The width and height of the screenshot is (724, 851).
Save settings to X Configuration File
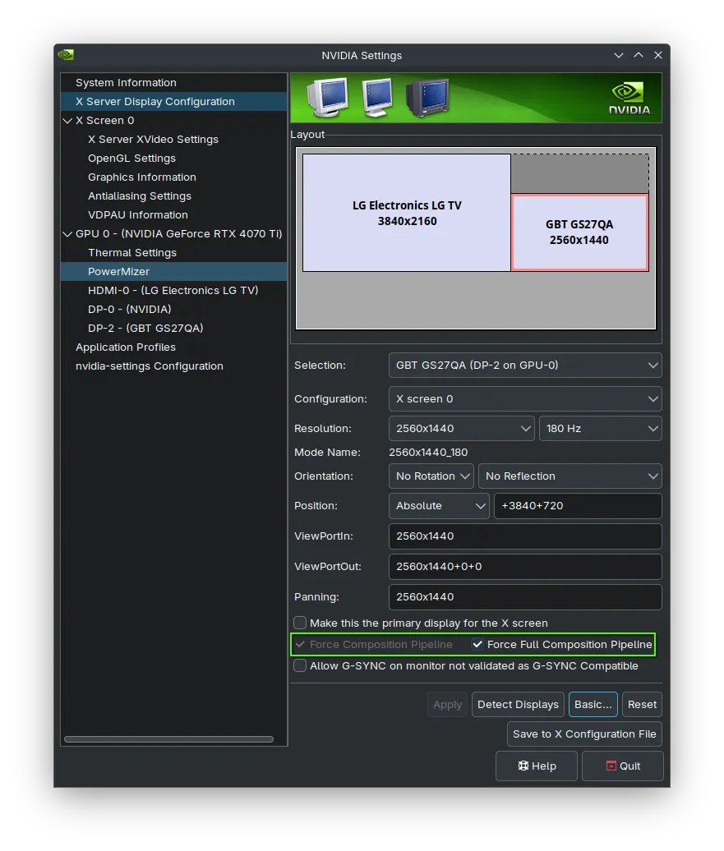click(x=583, y=734)
